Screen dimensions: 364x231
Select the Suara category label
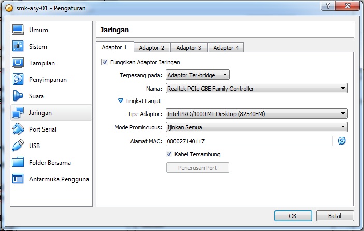[x=36, y=96]
